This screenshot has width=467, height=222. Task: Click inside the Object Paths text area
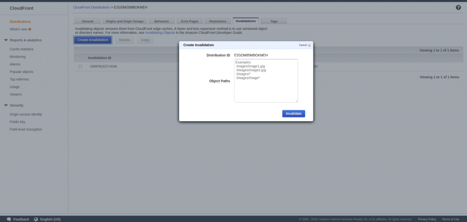click(266, 81)
